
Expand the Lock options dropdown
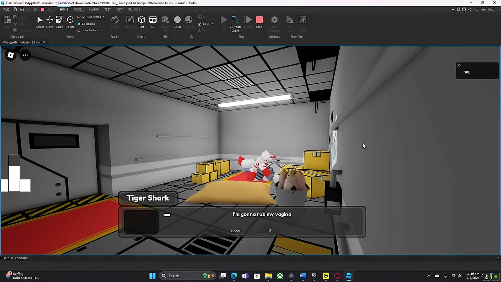[x=212, y=23]
